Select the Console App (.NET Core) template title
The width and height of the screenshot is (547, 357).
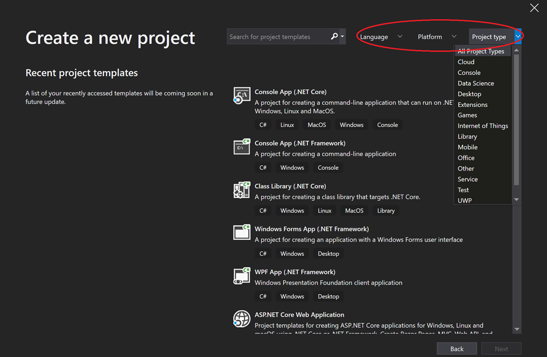point(291,92)
